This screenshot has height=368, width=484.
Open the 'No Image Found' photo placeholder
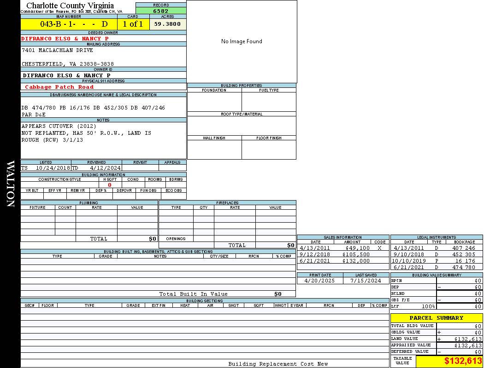[x=242, y=41]
